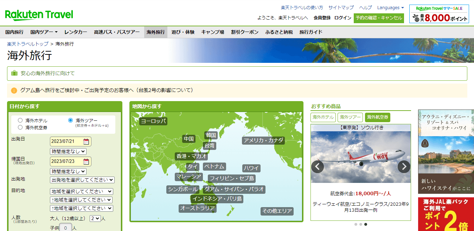Open the 出発地 selection dropdown
Image resolution: width=474 pixels, height=231 pixels.
click(82, 180)
